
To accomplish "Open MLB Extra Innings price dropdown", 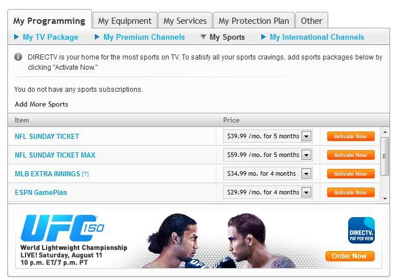I will [x=306, y=173].
